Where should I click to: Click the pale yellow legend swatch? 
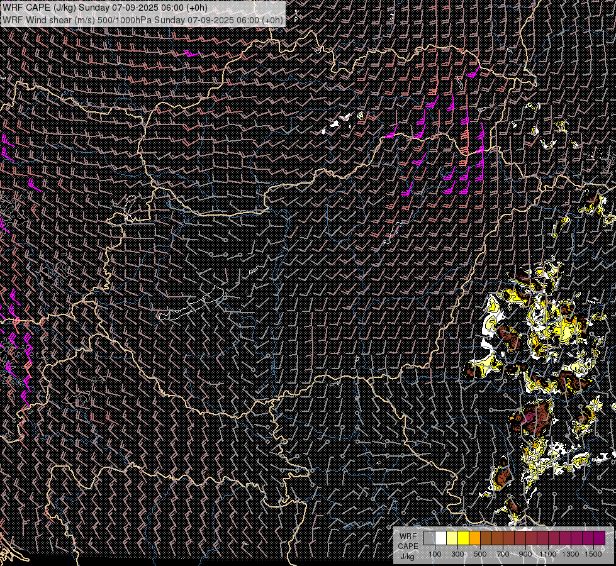[x=452, y=538]
